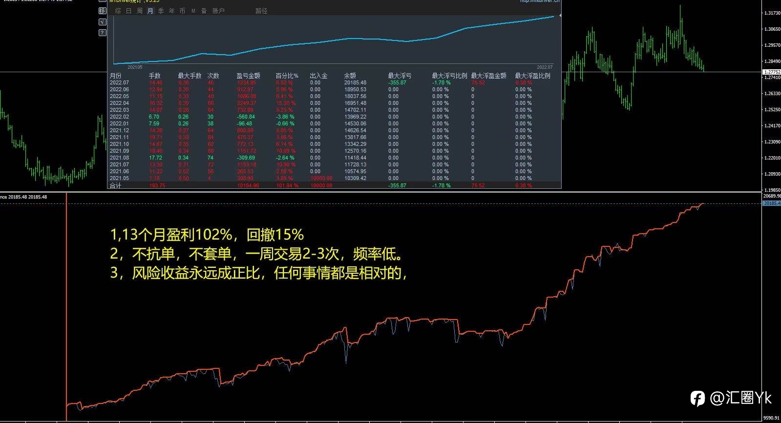Click the question mark help icon
781x423 pixels.
click(102, 33)
